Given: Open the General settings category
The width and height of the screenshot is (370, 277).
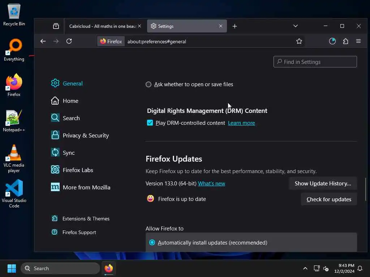Looking at the screenshot, I should click(67, 83).
